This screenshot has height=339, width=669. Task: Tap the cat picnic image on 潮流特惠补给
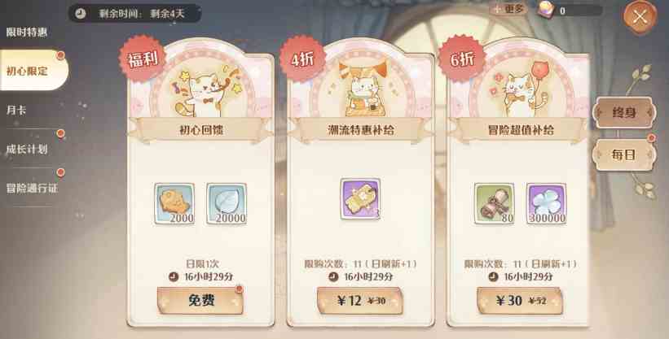pyautogui.click(x=360, y=90)
